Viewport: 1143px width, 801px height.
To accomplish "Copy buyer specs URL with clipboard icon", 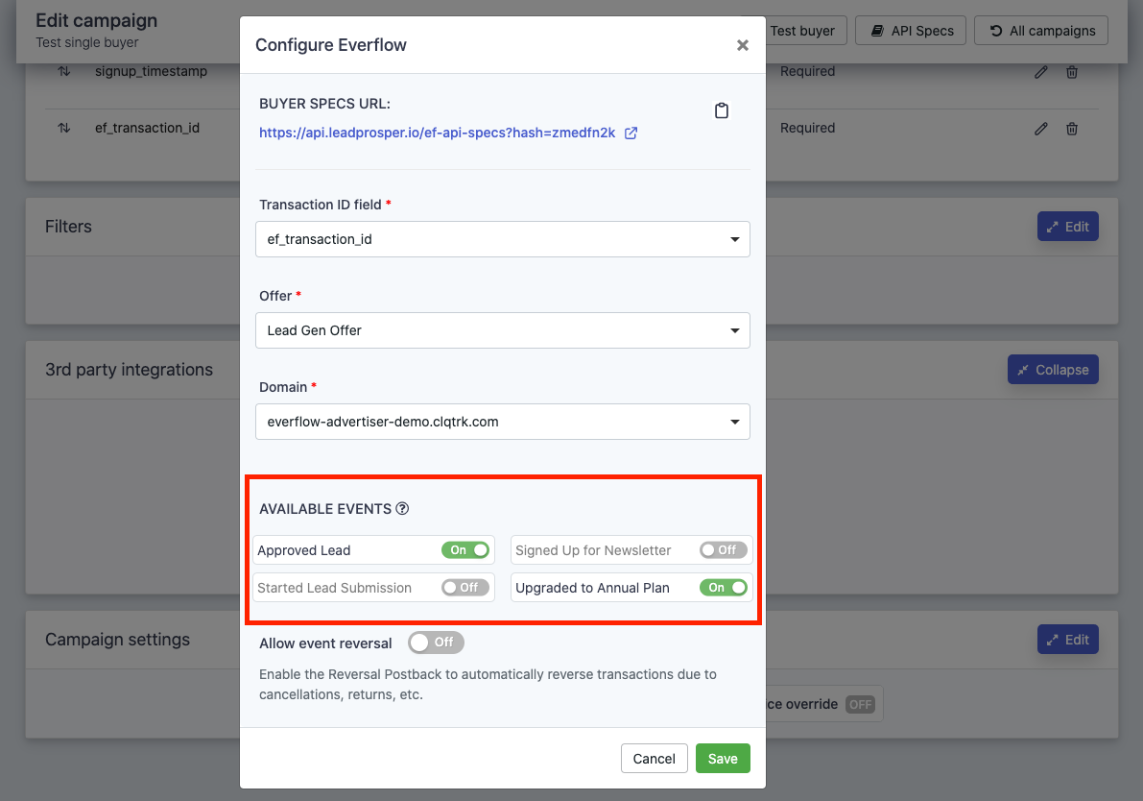I will (722, 110).
